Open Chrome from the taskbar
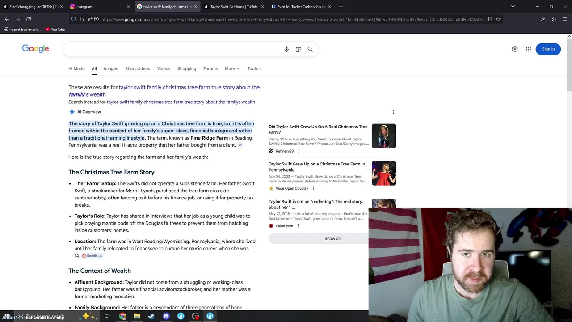The width and height of the screenshot is (572, 322). tap(122, 316)
